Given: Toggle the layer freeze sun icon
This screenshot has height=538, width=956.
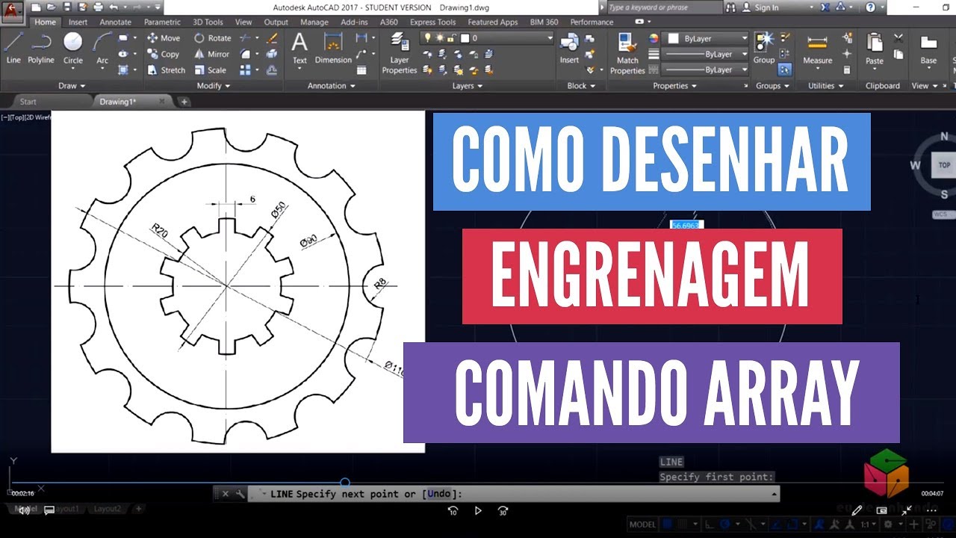Looking at the screenshot, I should point(439,37).
